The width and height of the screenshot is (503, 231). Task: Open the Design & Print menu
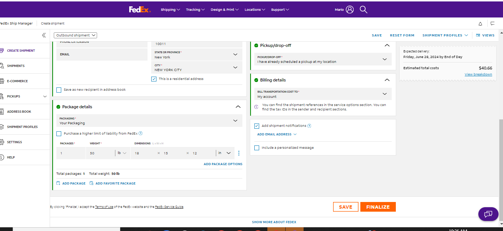225,10
